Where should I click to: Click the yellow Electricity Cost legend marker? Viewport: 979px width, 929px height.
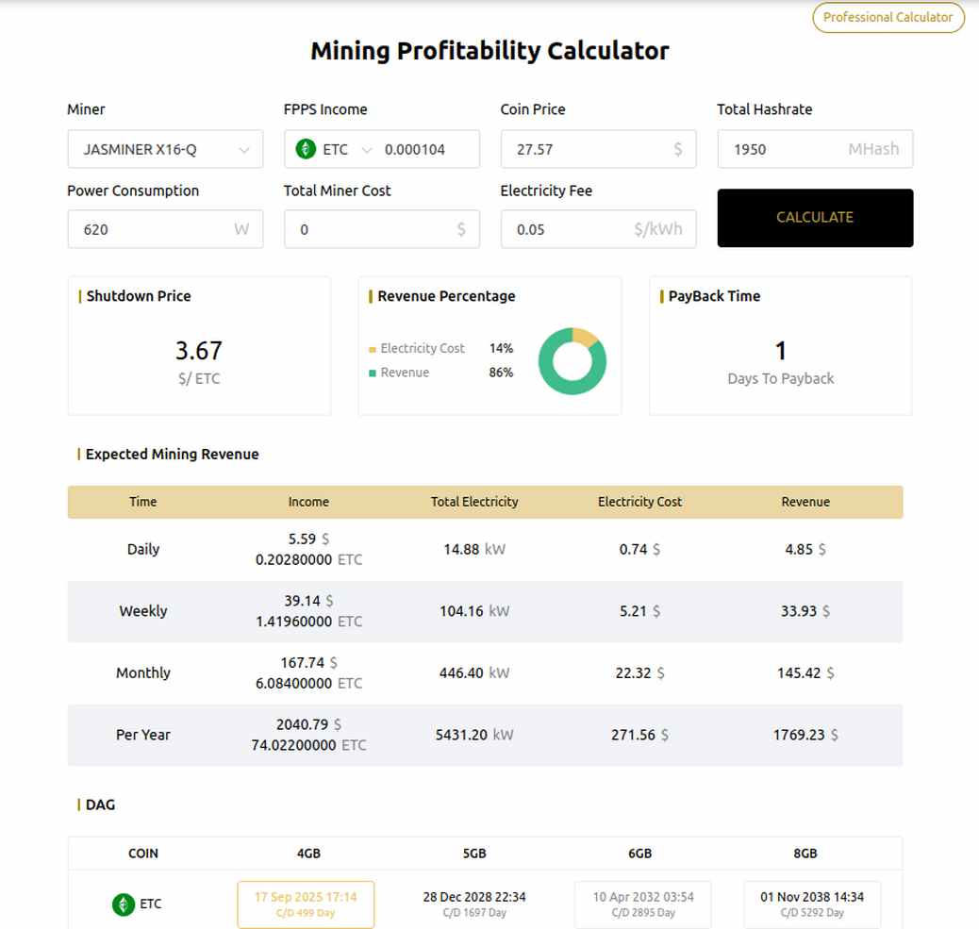(373, 349)
